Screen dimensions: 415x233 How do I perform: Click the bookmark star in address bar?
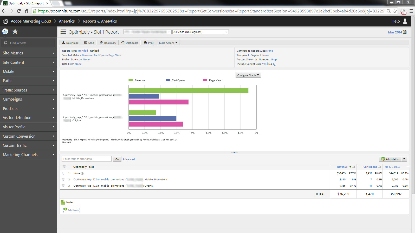pos(394,11)
